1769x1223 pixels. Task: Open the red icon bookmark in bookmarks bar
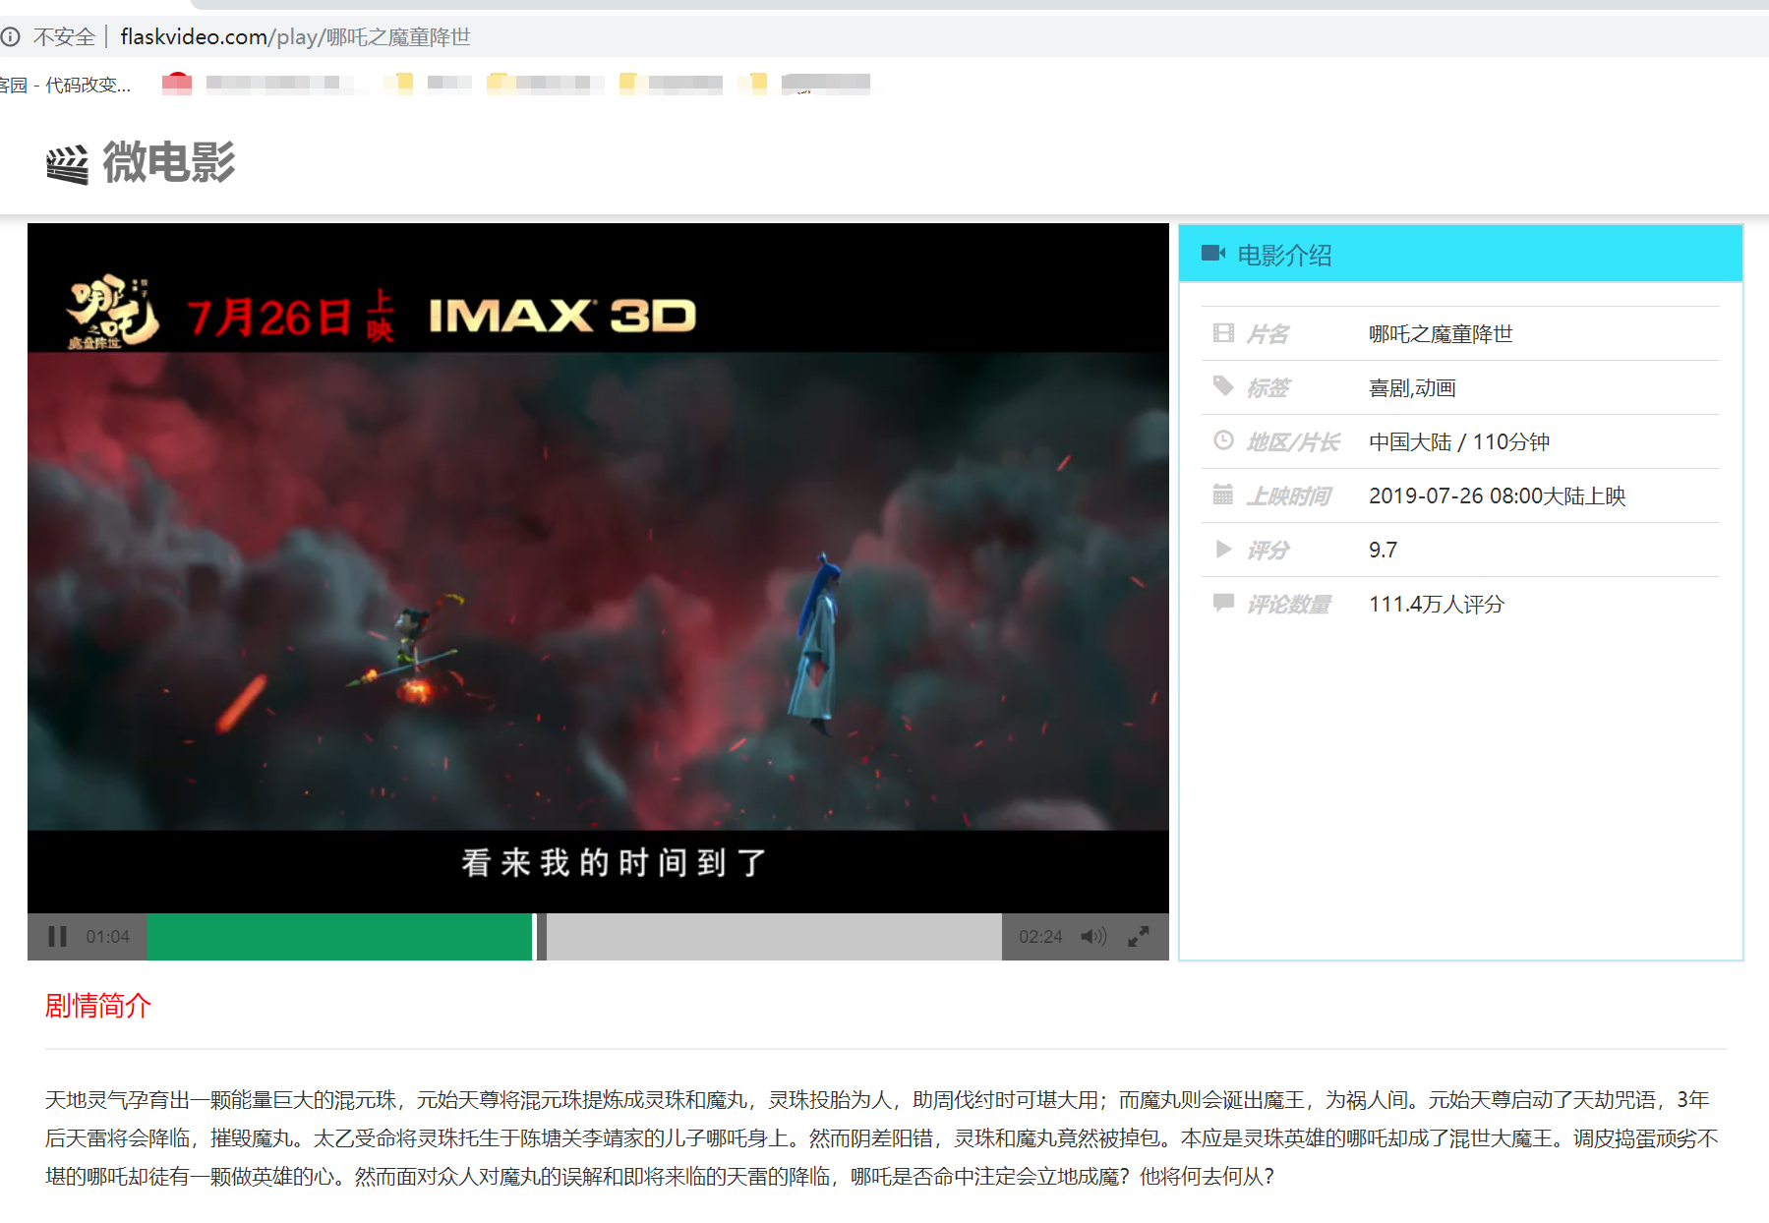click(177, 84)
